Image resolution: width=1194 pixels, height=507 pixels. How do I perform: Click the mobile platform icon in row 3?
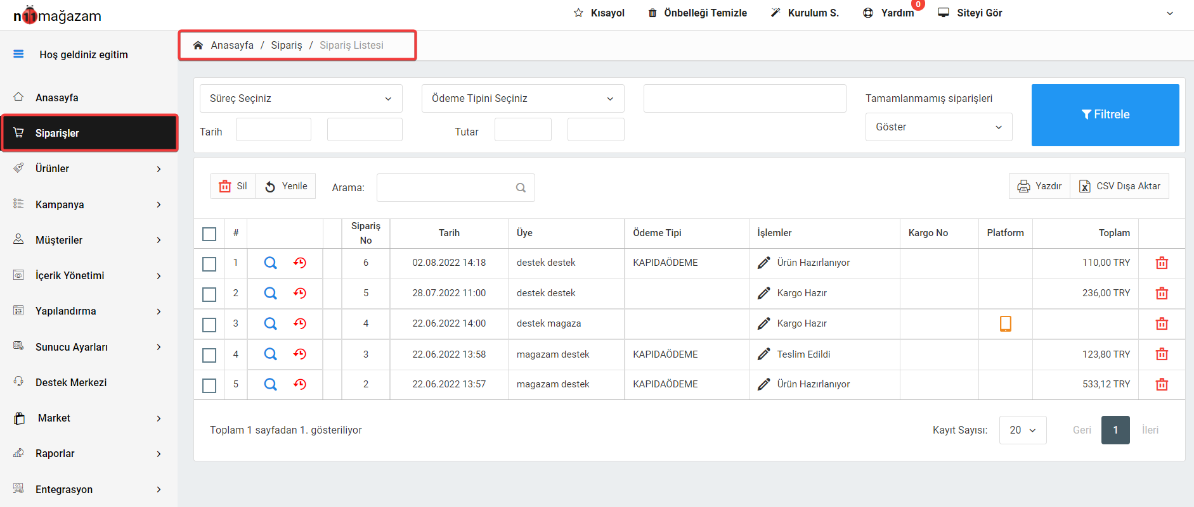click(1005, 323)
